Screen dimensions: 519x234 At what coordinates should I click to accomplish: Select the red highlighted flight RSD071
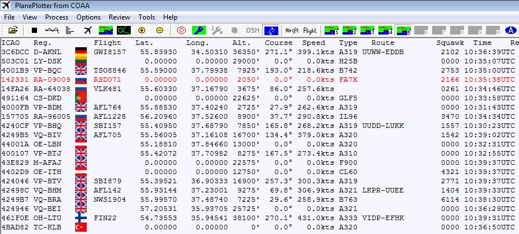pyautogui.click(x=108, y=80)
